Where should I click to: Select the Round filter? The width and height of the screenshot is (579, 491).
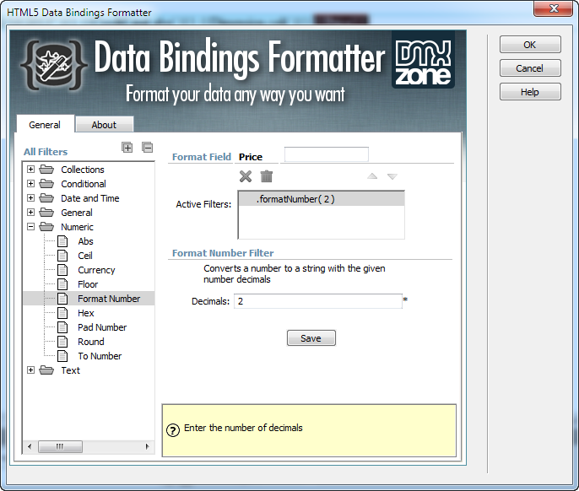[91, 342]
